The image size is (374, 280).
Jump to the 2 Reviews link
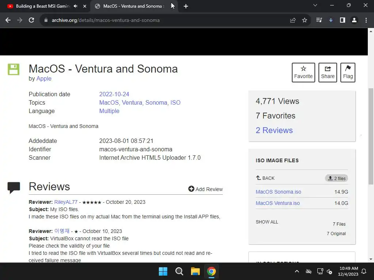coord(274,130)
